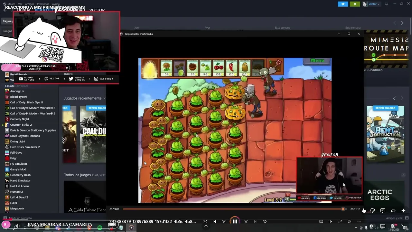
Task: Click the Menu button in the game
Action: click(317, 61)
